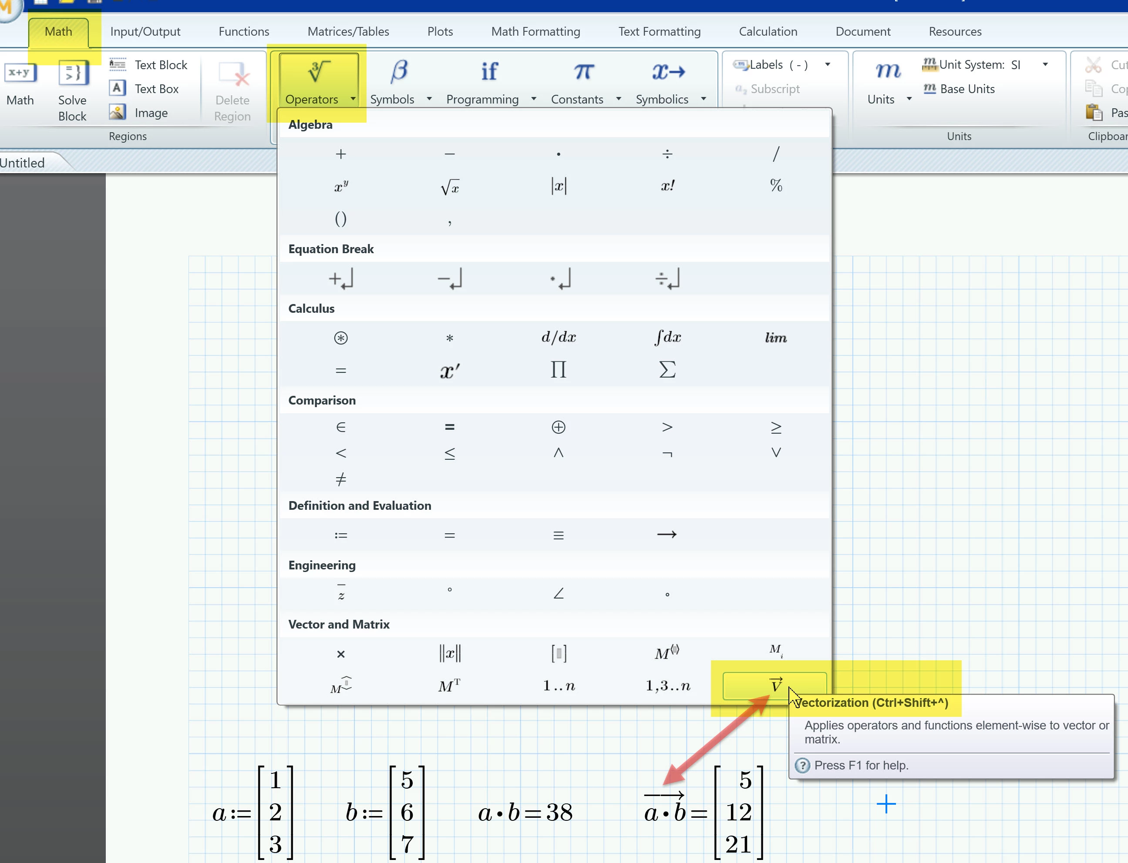Switch to the Input/Output tab
The height and width of the screenshot is (863, 1128).
click(145, 32)
